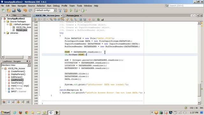Click the Find Next Occurrence editor icon

(59, 19)
